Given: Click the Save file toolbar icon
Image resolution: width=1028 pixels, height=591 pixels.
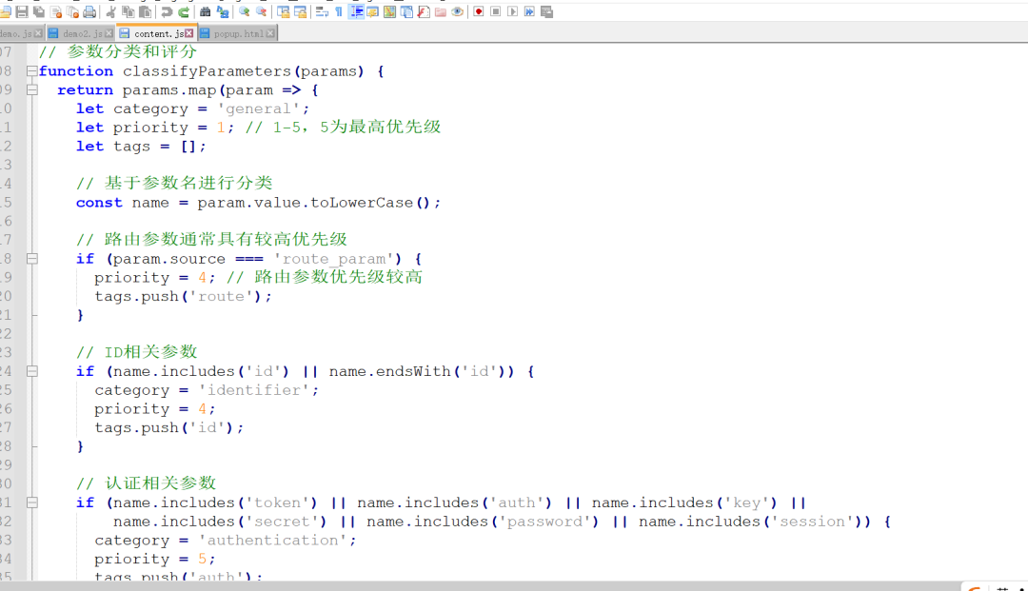Looking at the screenshot, I should (22, 11).
